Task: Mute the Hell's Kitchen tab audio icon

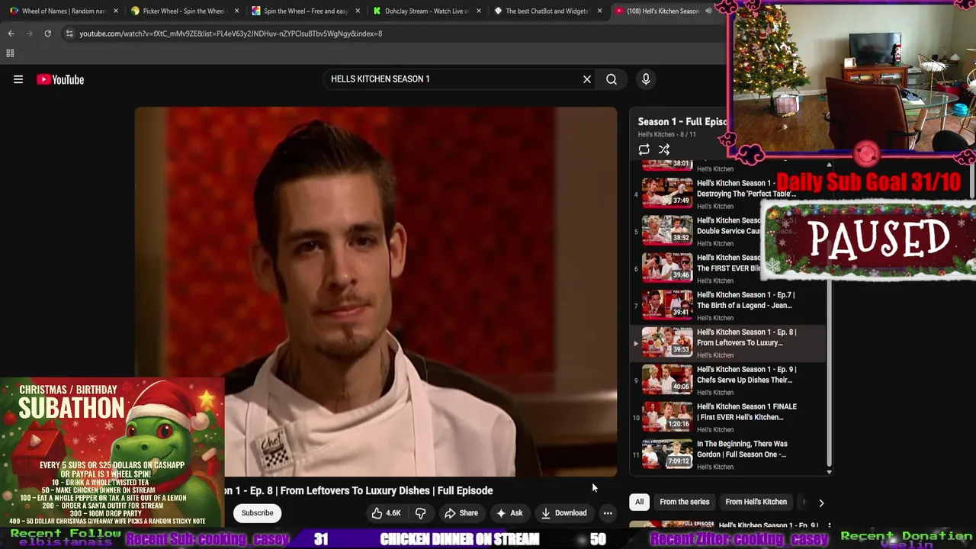Action: [x=708, y=11]
